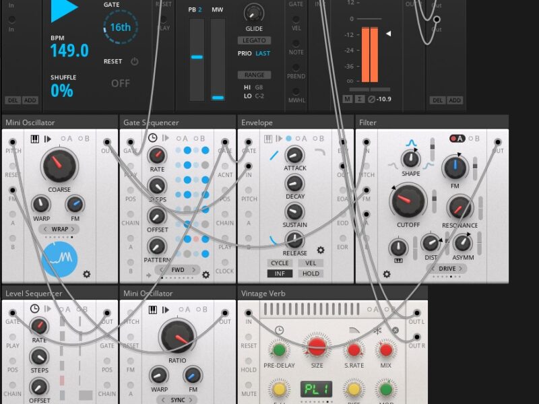Click the Envelope keyboard tracking icon
The height and width of the screenshot is (404, 539).
tap(268, 139)
